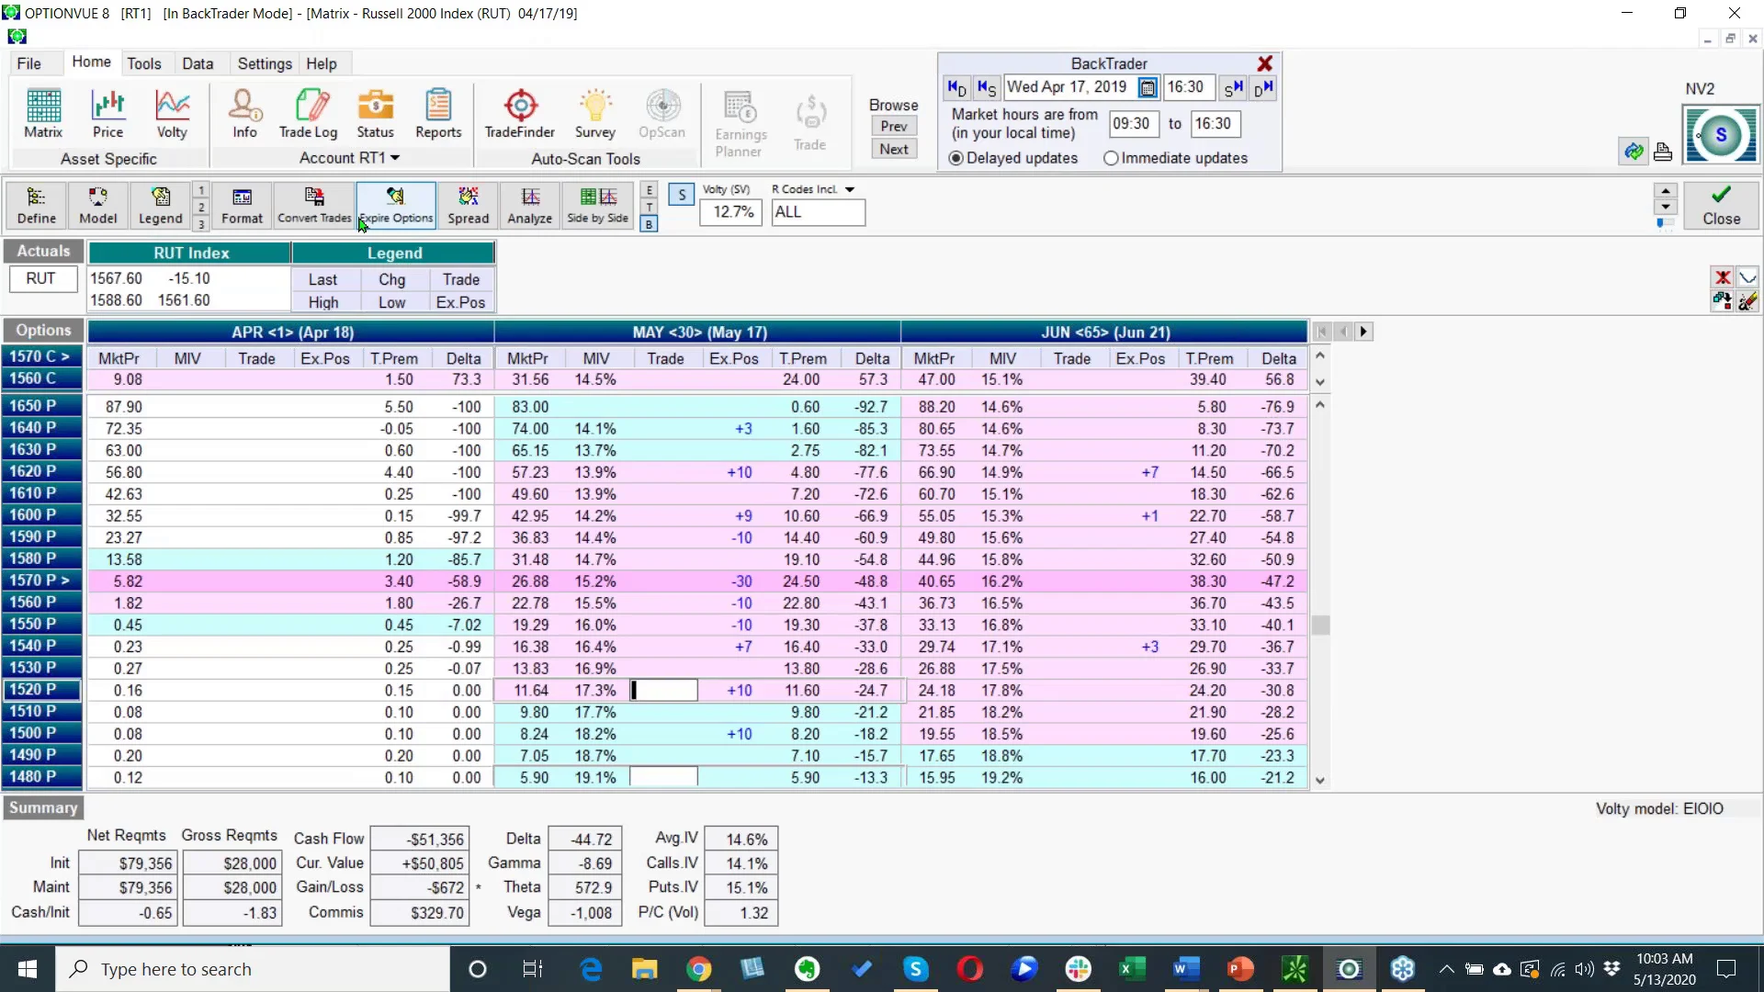Click the Summary section button
The width and height of the screenshot is (1764, 992).
pyautogui.click(x=43, y=807)
